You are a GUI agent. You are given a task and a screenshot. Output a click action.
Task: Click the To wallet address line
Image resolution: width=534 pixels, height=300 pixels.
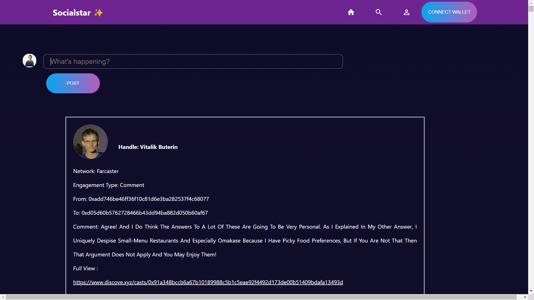pos(140,213)
